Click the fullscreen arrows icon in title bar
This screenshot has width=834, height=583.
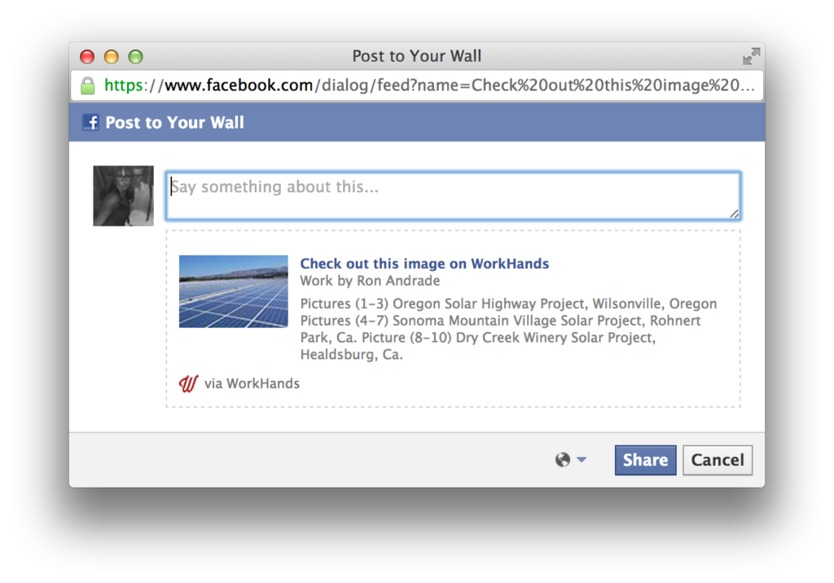click(x=751, y=56)
